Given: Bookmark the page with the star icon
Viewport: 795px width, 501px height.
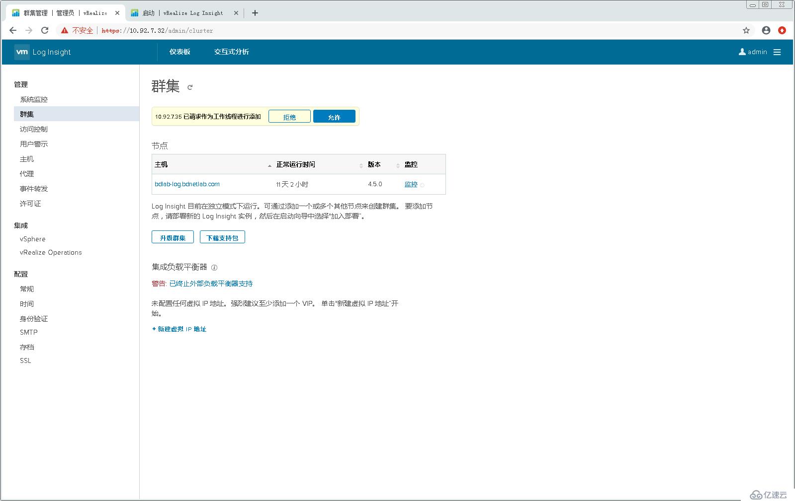Looking at the screenshot, I should (x=746, y=30).
